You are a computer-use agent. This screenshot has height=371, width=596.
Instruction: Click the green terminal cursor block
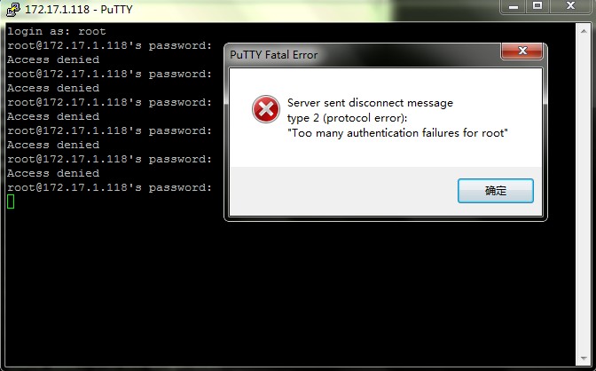pos(11,201)
